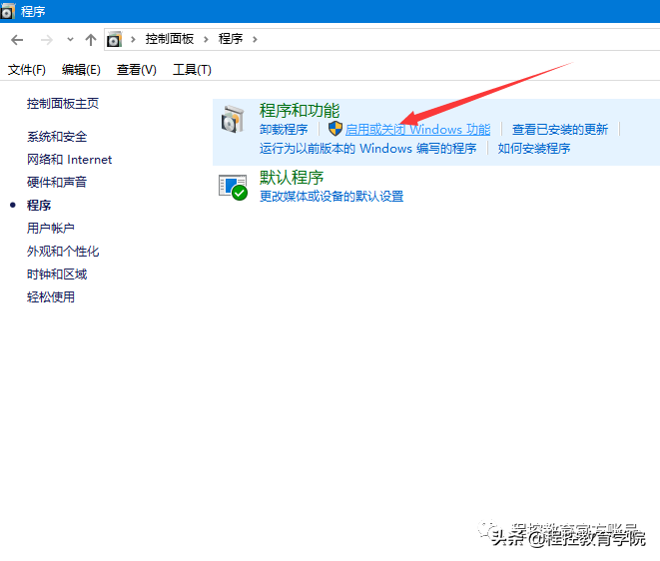Screen dimensions: 660x561
Task: Click the Control Panel icon in address bar
Action: (x=115, y=39)
